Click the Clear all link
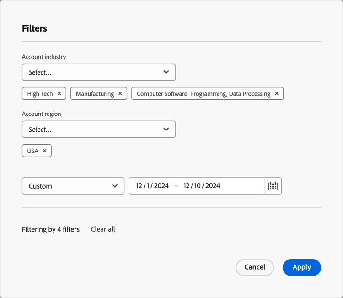Image resolution: width=343 pixels, height=298 pixels. [x=103, y=229]
